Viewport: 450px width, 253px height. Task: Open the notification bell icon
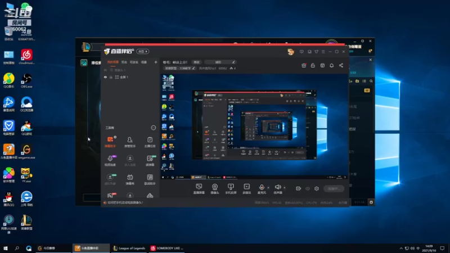331,65
